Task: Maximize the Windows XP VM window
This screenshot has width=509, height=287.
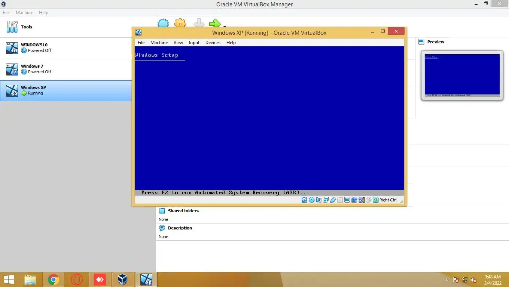Action: [382, 31]
